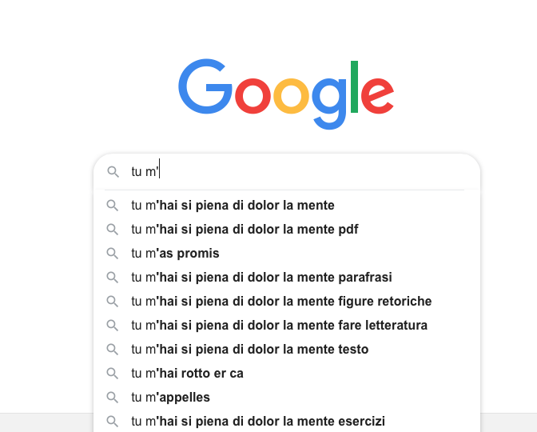
Task: Click magnifier icon next to 'mente parafrasi' suggestion
Action: click(112, 278)
